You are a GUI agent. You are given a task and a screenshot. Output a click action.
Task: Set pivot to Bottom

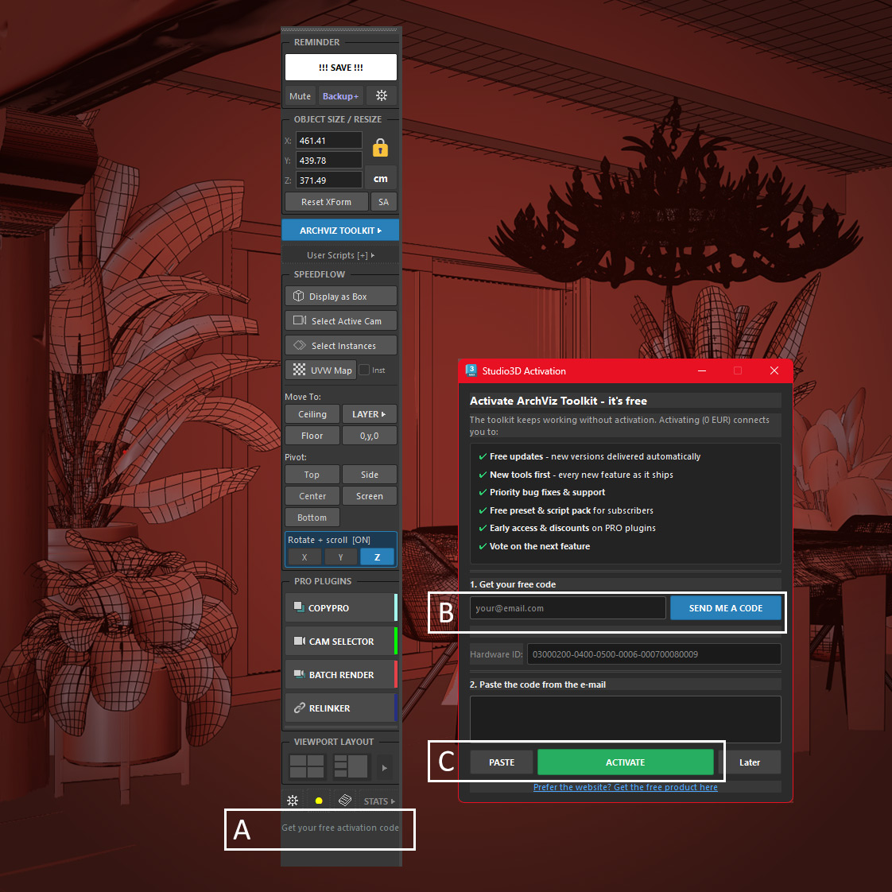pos(312,518)
